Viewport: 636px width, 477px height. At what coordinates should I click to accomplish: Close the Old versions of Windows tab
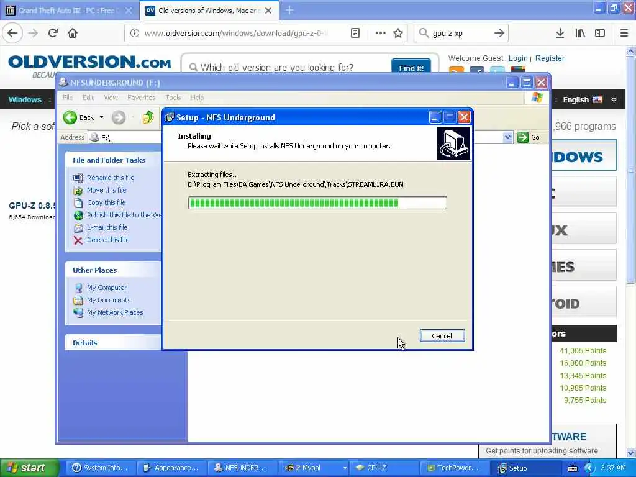click(x=268, y=11)
